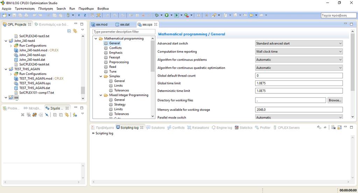Click the Run last launched icon

point(176,15)
